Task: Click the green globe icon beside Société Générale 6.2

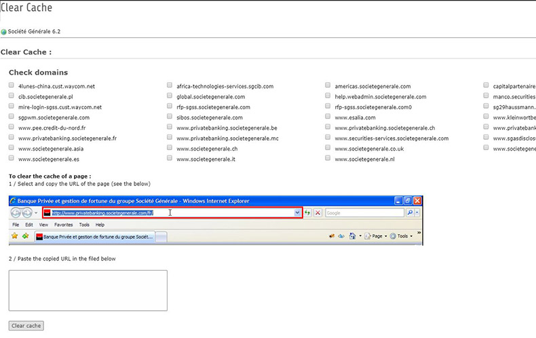Action: 4,32
